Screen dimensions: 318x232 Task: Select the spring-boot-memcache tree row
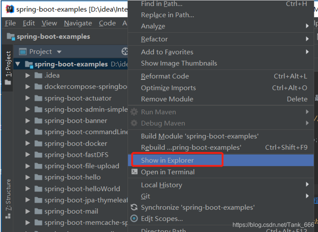pos(71,223)
